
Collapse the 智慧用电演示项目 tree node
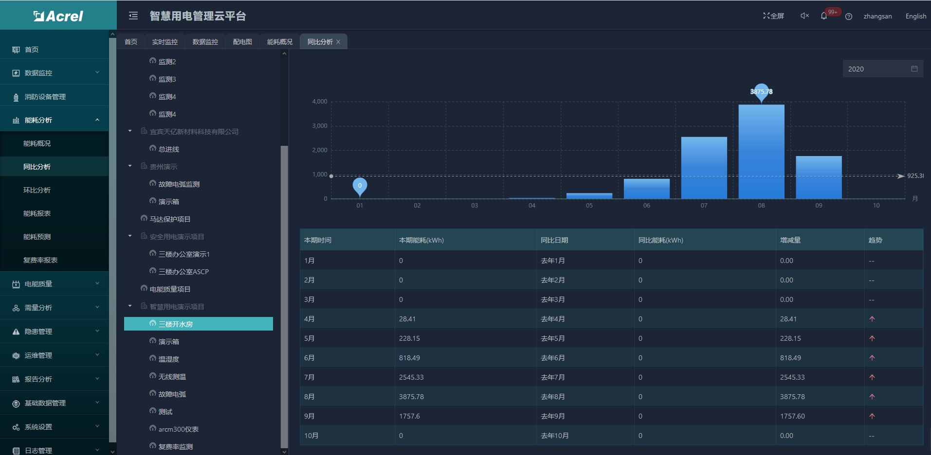[x=130, y=306]
